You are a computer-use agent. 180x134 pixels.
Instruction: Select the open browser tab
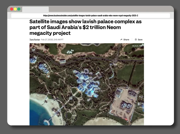(35, 9)
